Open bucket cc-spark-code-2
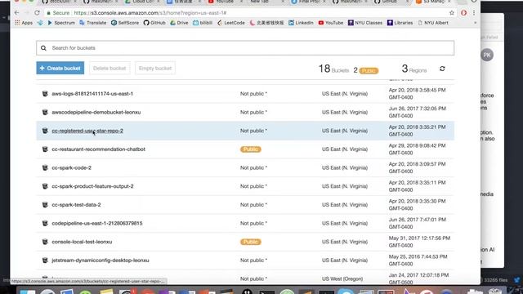523x294 pixels. click(71, 167)
